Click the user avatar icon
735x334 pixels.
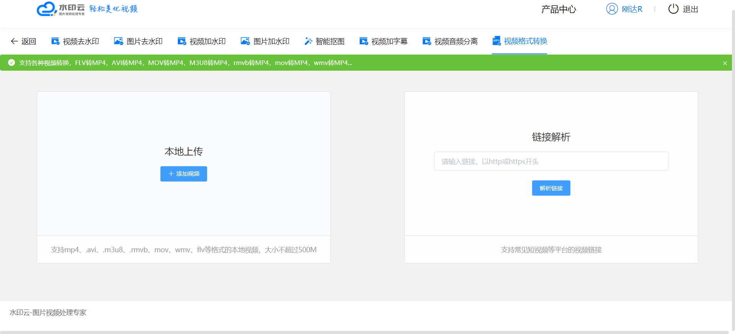click(612, 9)
